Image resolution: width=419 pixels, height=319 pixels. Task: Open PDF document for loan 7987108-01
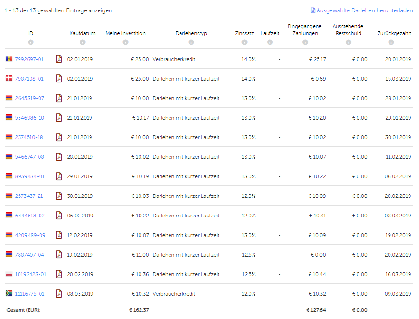point(59,78)
